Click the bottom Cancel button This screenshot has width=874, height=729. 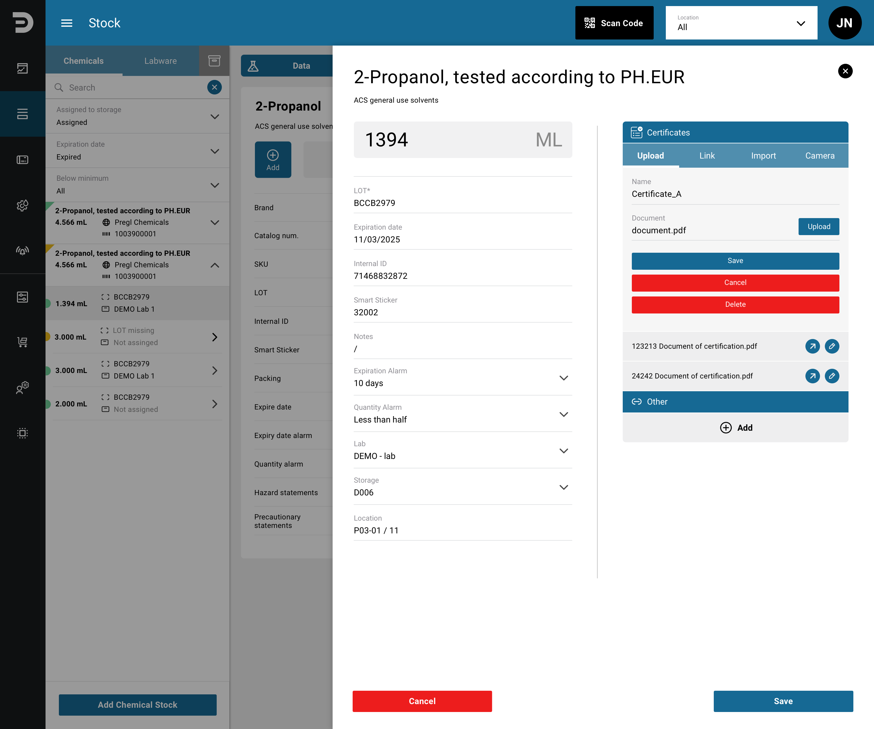pos(422,701)
